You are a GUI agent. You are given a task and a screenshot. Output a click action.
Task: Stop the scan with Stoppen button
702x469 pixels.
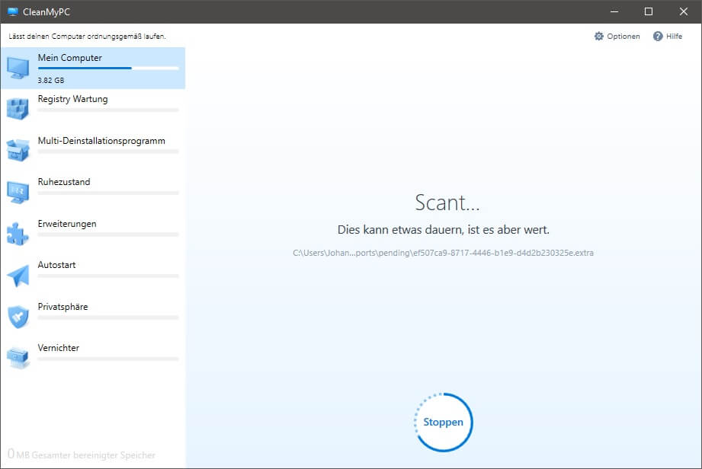444,422
